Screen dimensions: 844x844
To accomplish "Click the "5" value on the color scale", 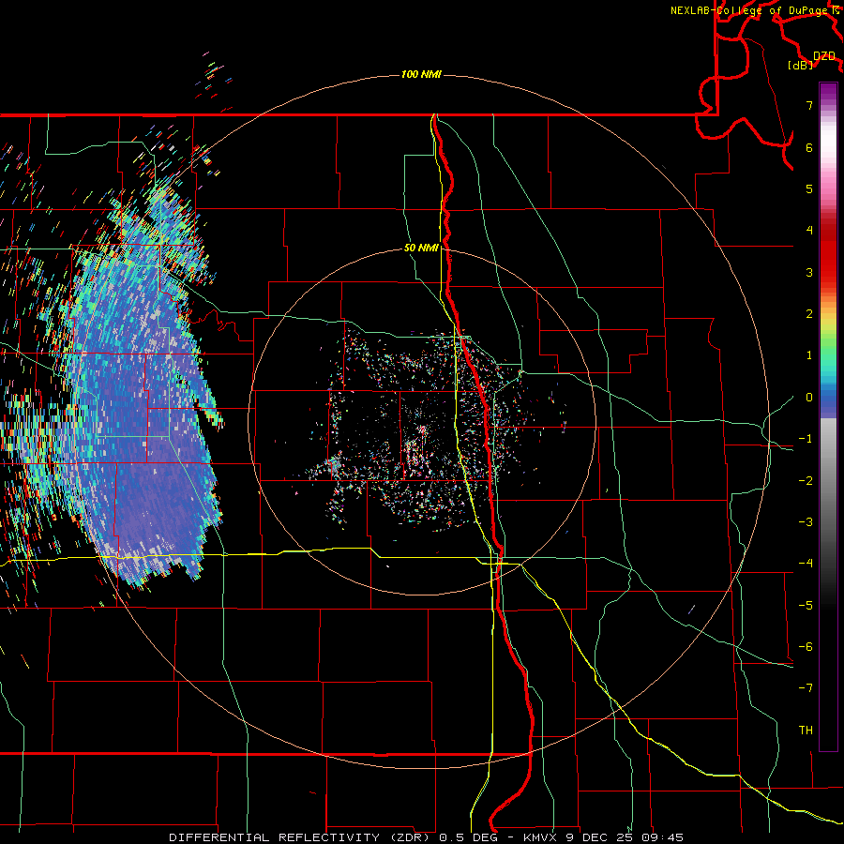I will point(809,188).
